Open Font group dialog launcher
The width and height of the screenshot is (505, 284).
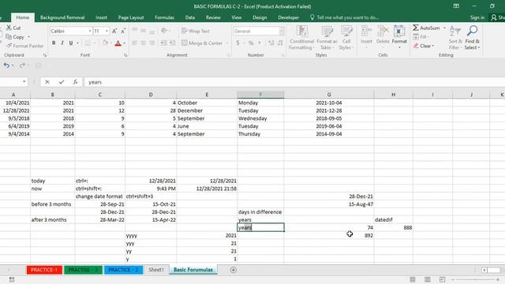click(x=125, y=55)
